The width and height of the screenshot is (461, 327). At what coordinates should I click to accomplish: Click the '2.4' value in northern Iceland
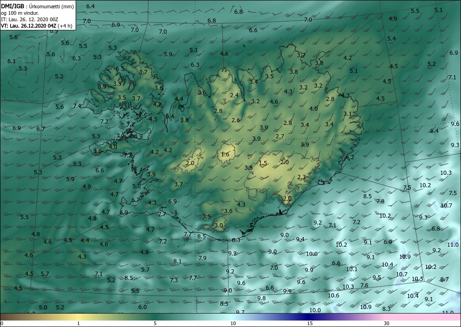coord(234,95)
